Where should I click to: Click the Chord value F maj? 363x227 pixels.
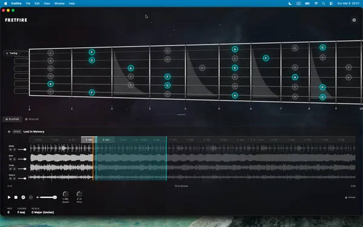[21, 212]
